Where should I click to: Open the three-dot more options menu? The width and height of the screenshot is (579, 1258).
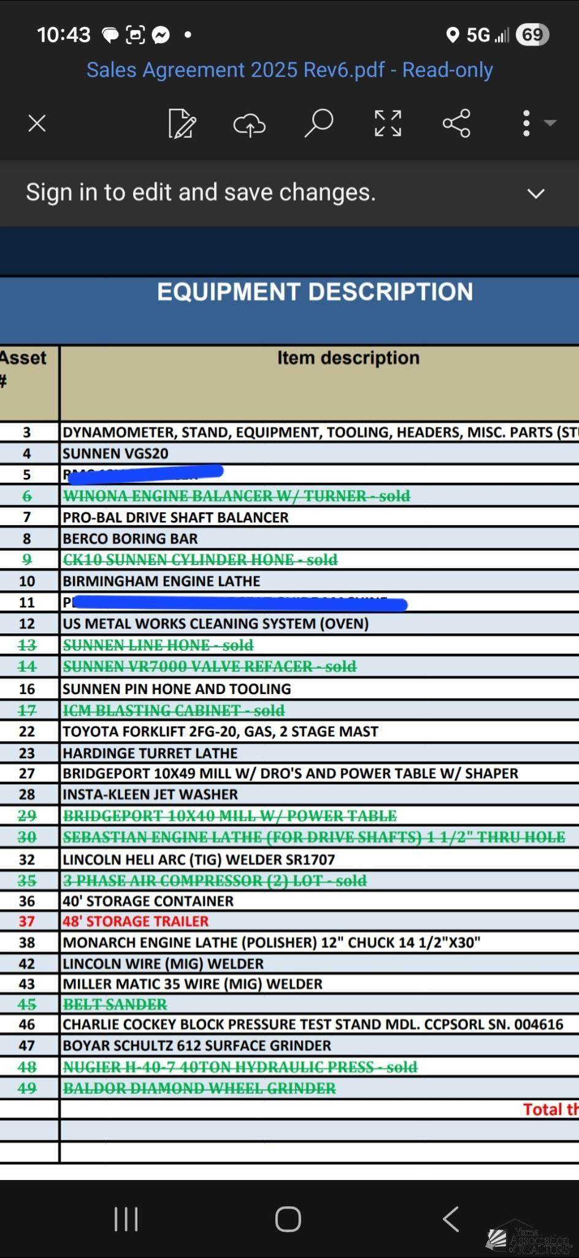(x=526, y=123)
